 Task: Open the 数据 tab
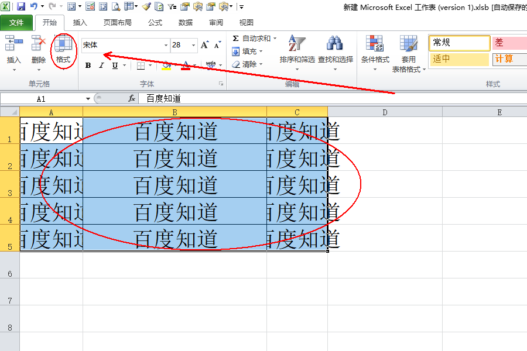coord(186,22)
